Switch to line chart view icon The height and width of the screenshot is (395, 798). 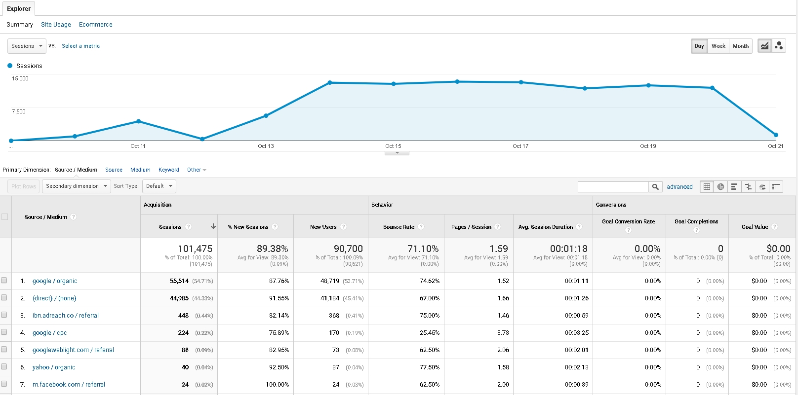(x=764, y=46)
